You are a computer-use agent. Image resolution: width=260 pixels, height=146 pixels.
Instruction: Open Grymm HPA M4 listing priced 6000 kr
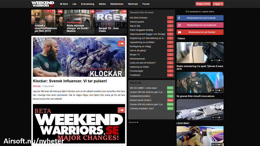147,104
